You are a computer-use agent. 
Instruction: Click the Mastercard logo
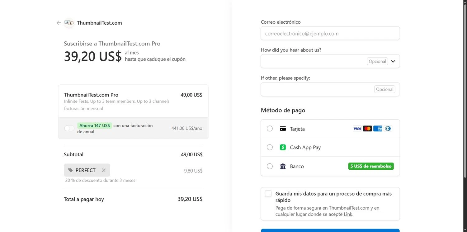point(367,129)
